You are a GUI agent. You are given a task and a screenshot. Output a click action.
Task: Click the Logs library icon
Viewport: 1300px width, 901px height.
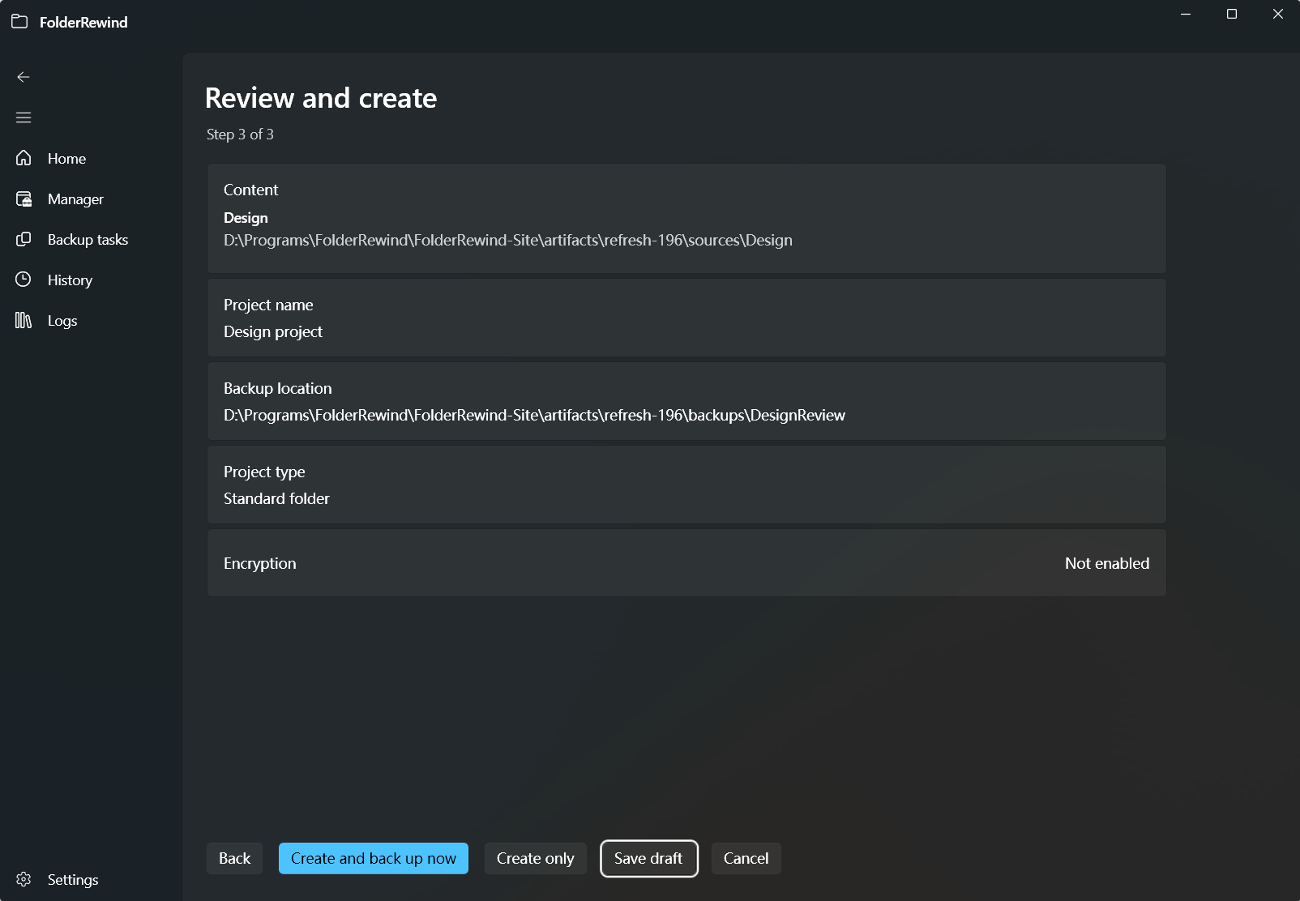tap(24, 320)
